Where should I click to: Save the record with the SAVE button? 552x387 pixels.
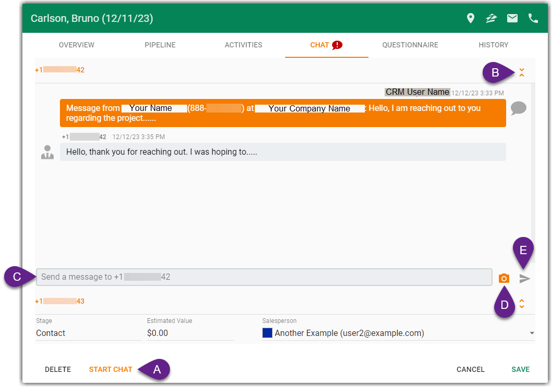pyautogui.click(x=520, y=369)
